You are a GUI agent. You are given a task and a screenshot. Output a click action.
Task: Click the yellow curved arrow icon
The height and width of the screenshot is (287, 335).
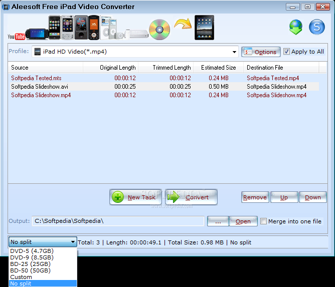(183, 23)
